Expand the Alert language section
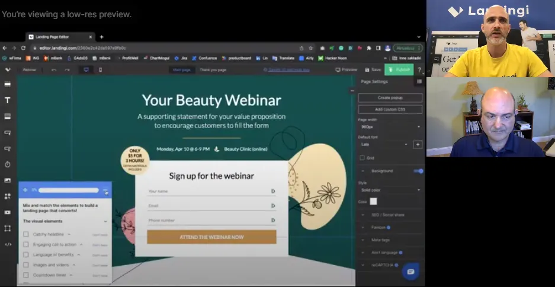This screenshot has width=555, height=287. click(363, 253)
